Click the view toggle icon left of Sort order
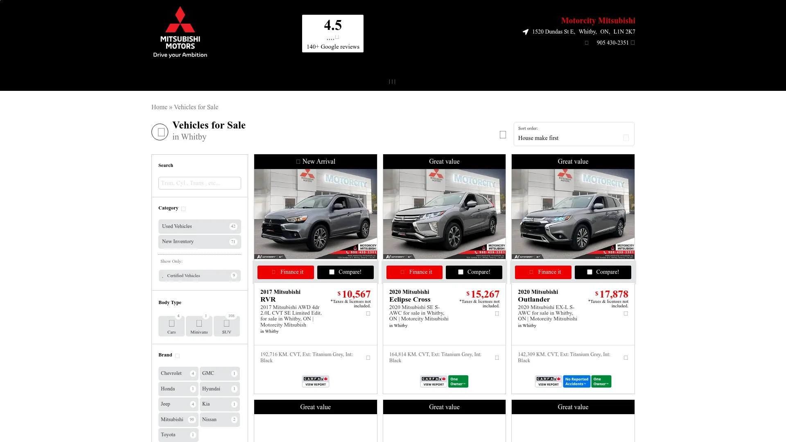The width and height of the screenshot is (786, 442). (x=503, y=135)
